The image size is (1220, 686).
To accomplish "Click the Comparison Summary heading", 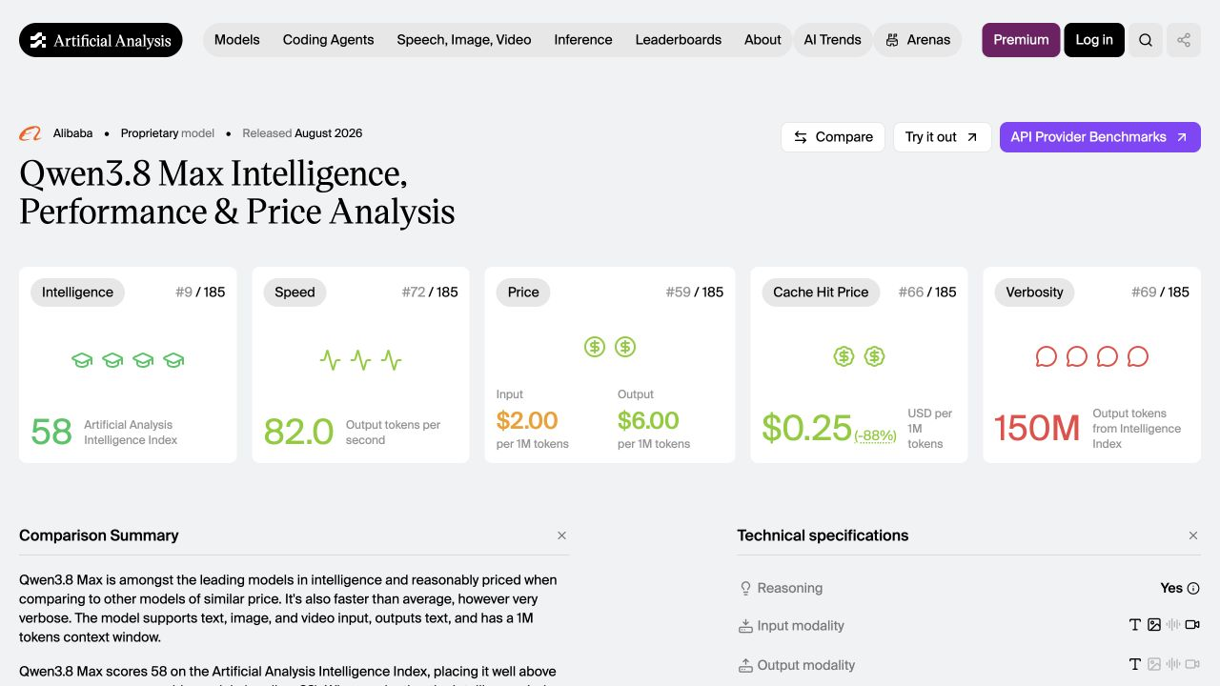I will (99, 535).
